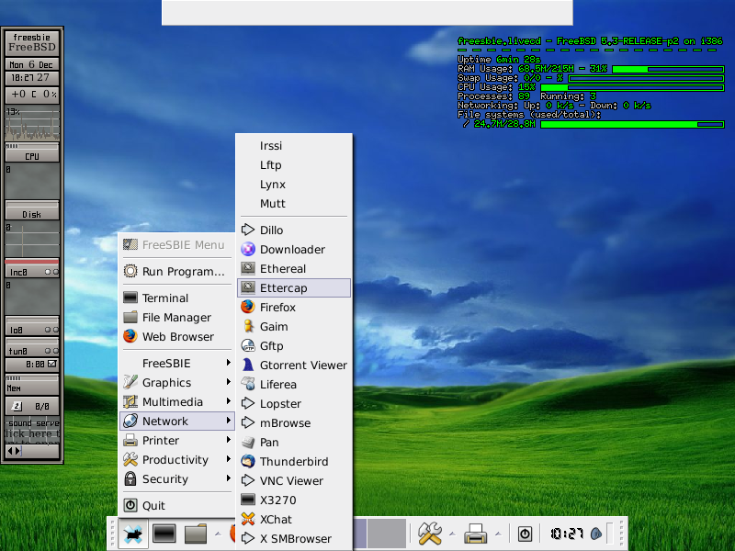Adjust the volume slider bar on the panel

point(610,534)
